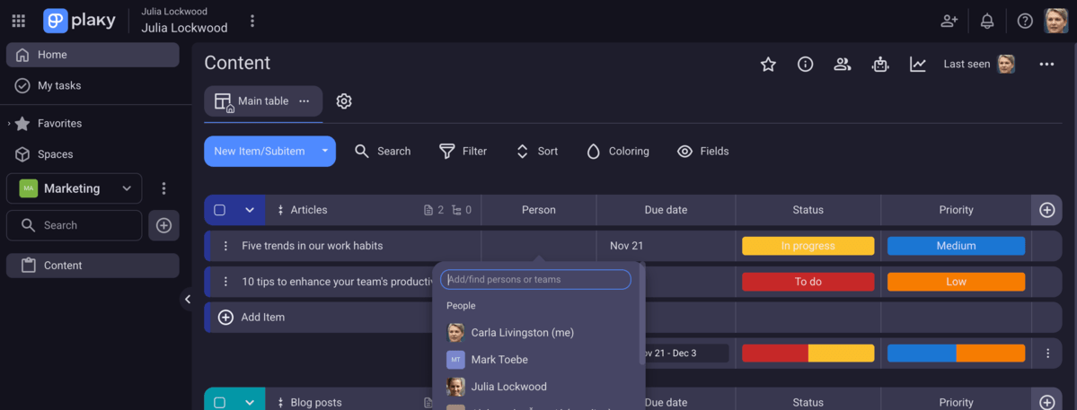Screen dimensions: 1077x410
Task: Collapse the Articles group chevron
Action: [250, 211]
